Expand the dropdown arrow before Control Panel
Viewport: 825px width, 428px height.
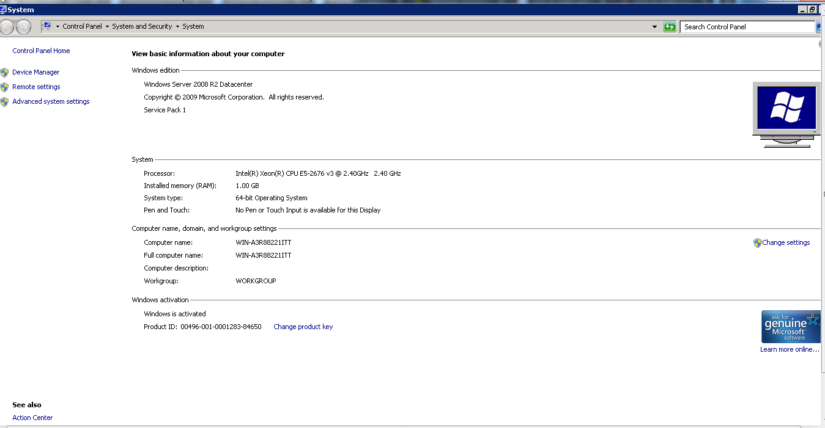coord(57,27)
